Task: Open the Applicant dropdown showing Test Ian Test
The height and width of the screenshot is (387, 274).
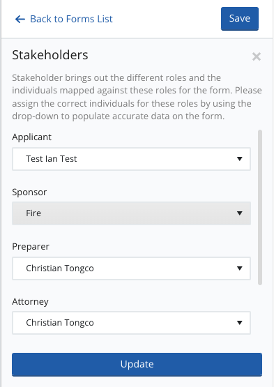Action: pos(131,159)
